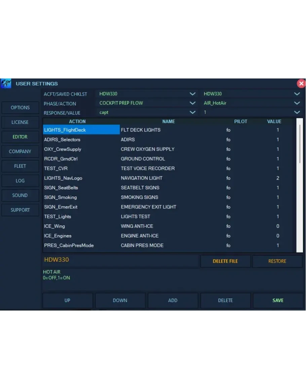
Task: Expand the aircraft HDW330 dropdown
Action: [x=192, y=94]
